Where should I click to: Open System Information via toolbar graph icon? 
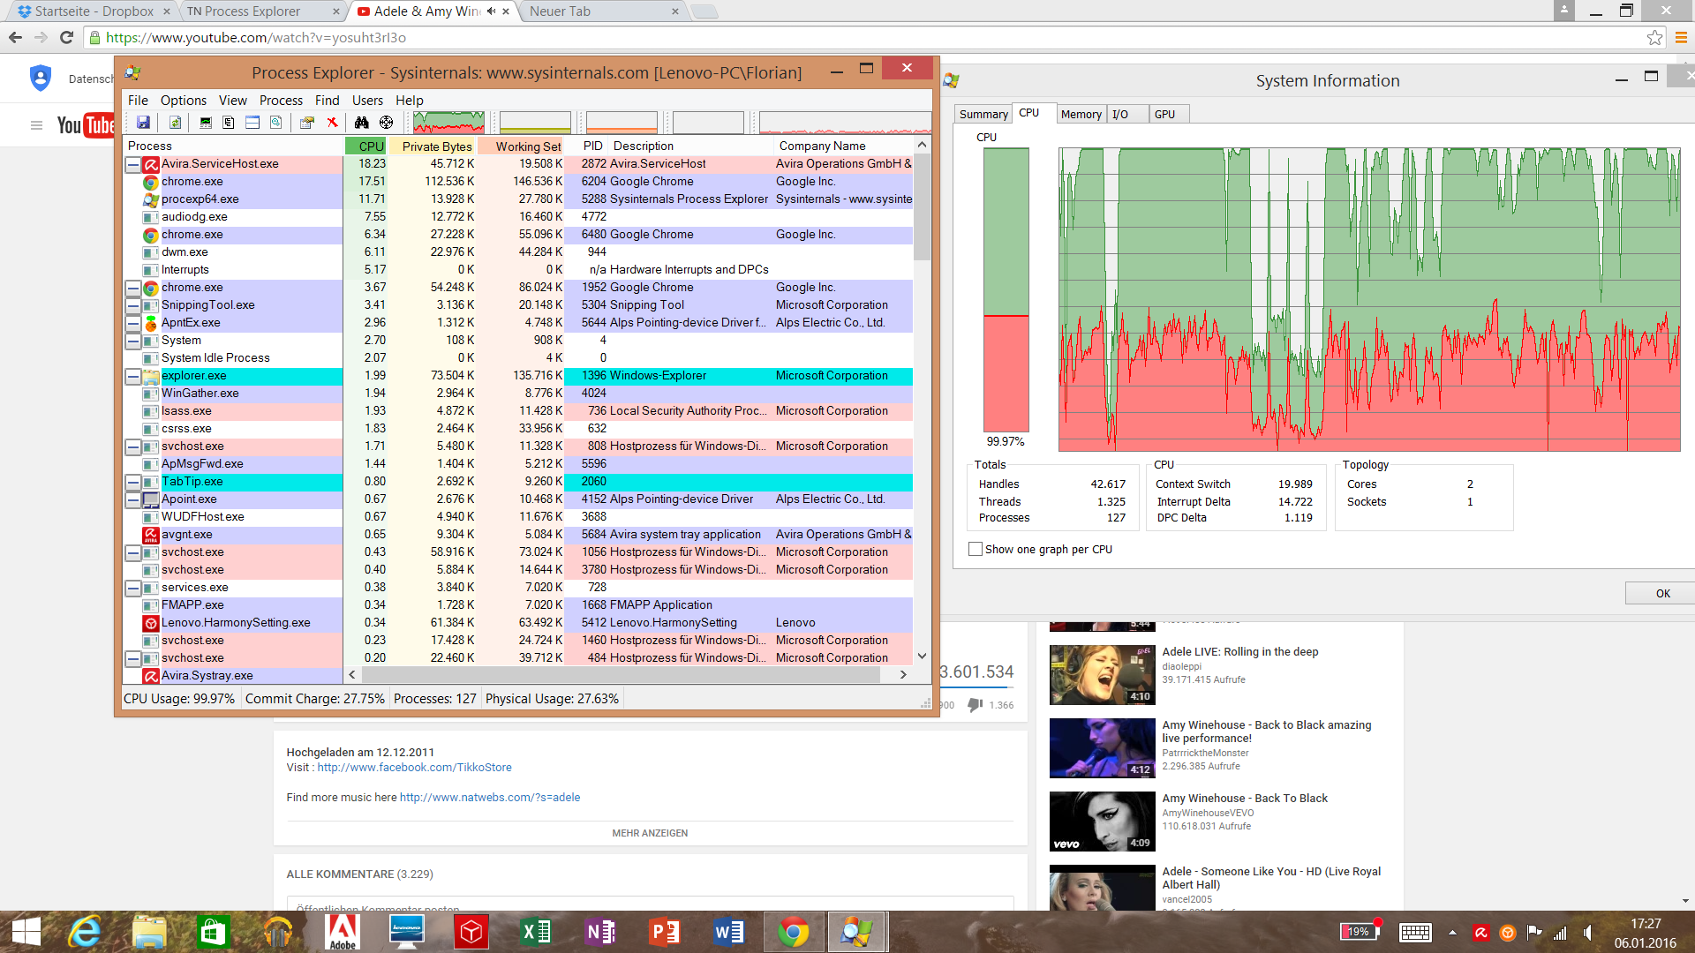pos(206,123)
